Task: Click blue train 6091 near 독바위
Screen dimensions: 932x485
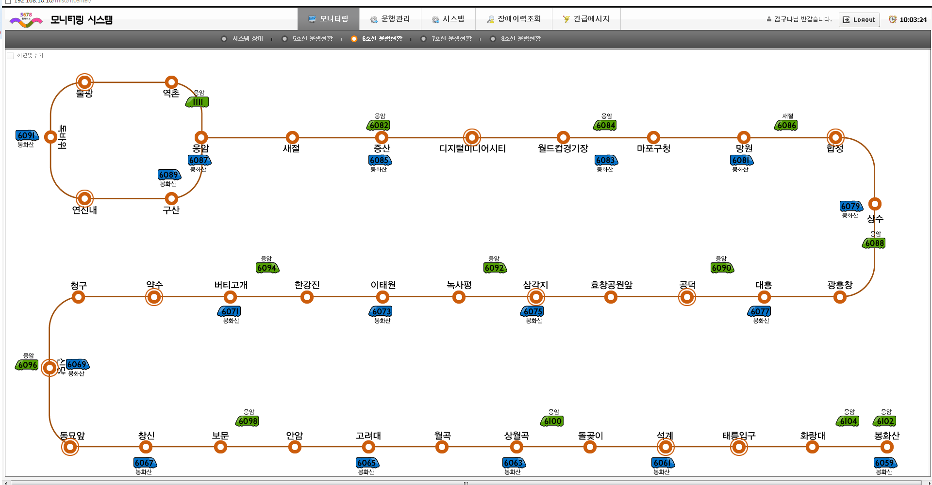Action: [27, 136]
